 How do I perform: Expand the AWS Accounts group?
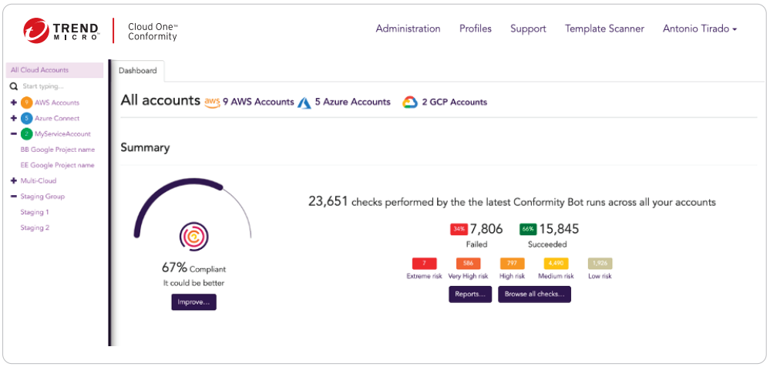(14, 103)
